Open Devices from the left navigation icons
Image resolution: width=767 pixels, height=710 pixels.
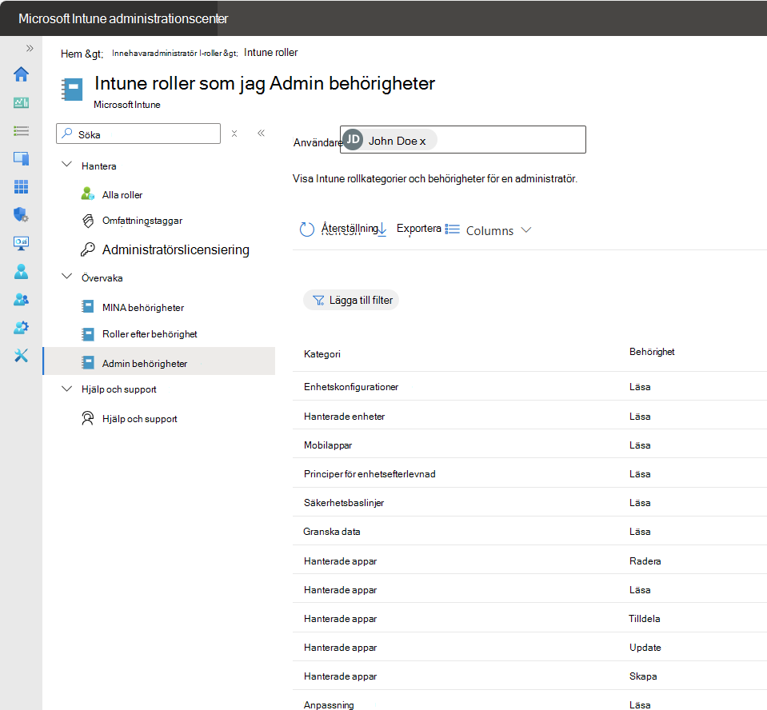tap(21, 158)
